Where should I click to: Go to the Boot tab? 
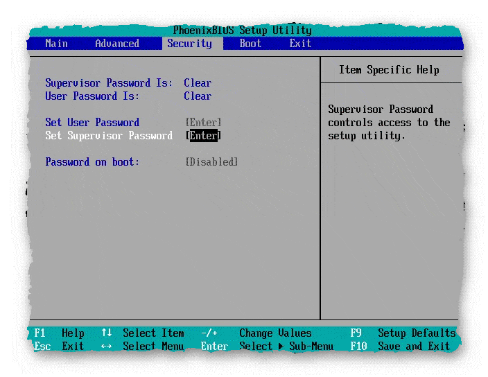pyautogui.click(x=250, y=44)
